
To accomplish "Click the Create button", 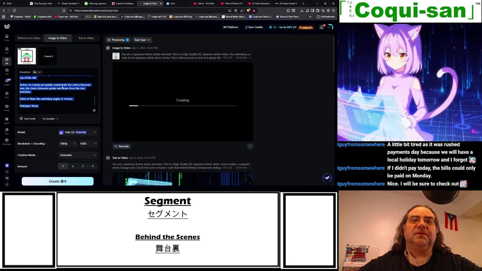I will click(58, 181).
